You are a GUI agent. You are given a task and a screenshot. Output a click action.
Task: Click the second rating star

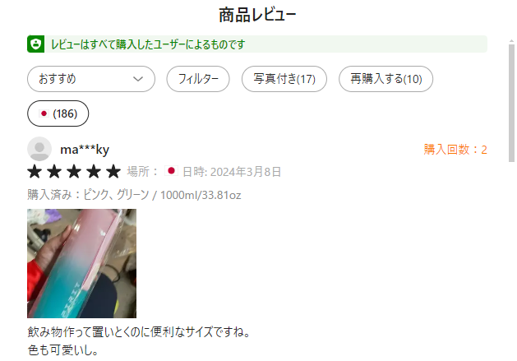tap(54, 172)
